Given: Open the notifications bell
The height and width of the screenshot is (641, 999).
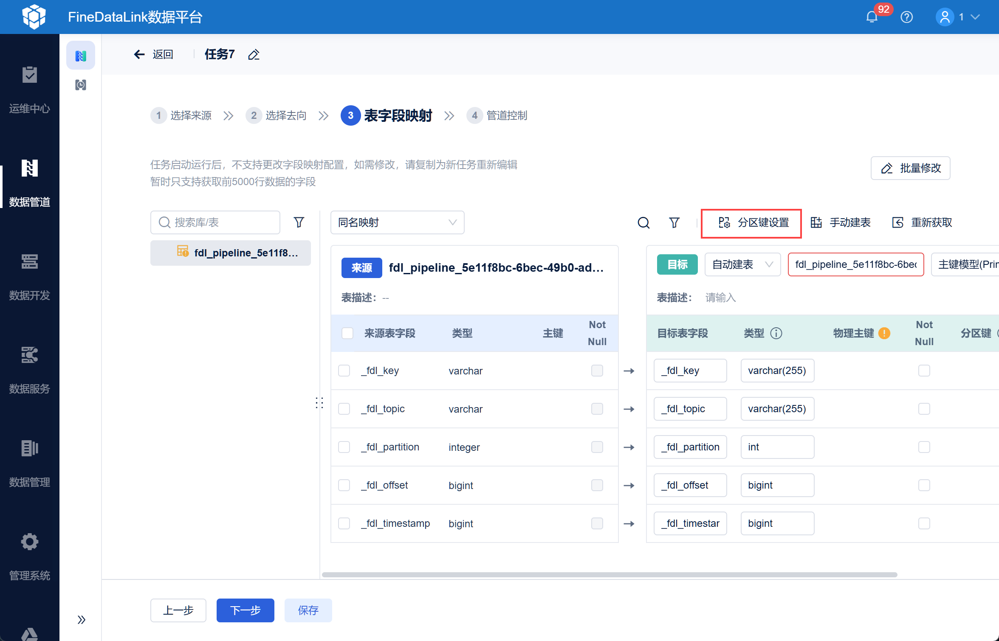Looking at the screenshot, I should [x=872, y=17].
